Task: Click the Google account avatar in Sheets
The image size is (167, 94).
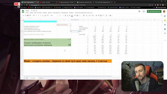Action: tap(164, 11)
